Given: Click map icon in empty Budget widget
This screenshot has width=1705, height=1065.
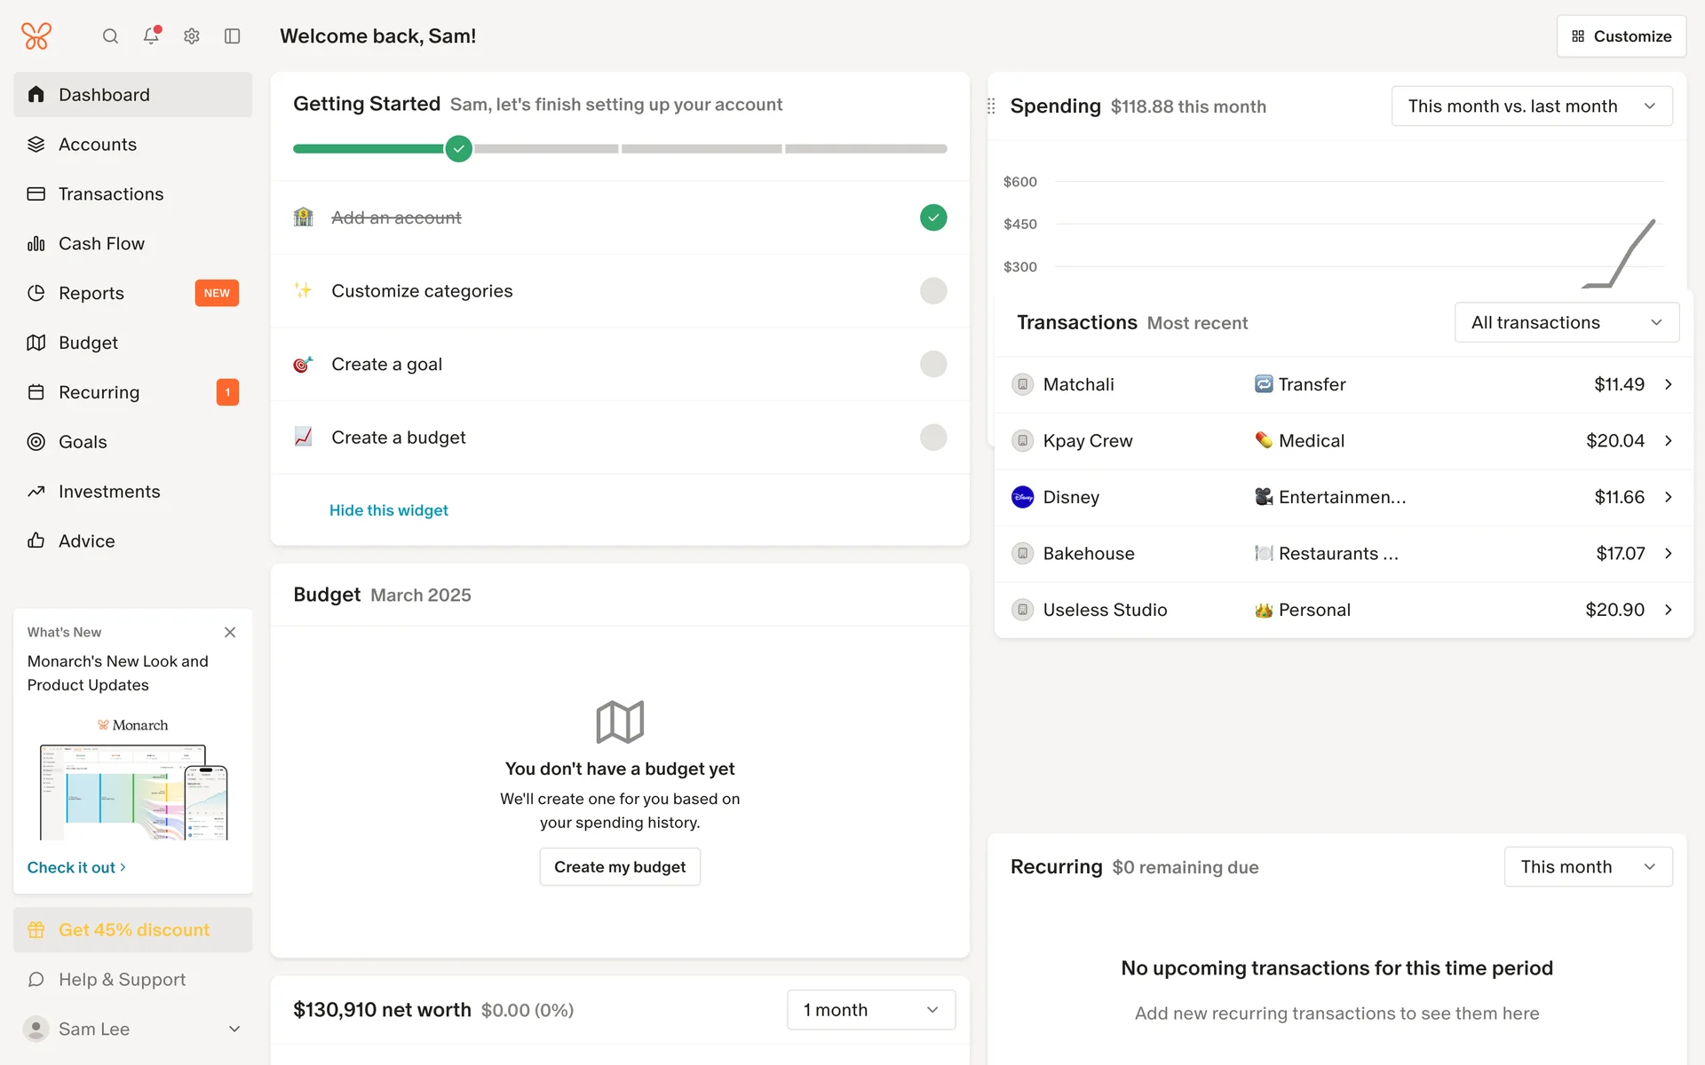Looking at the screenshot, I should (x=620, y=722).
